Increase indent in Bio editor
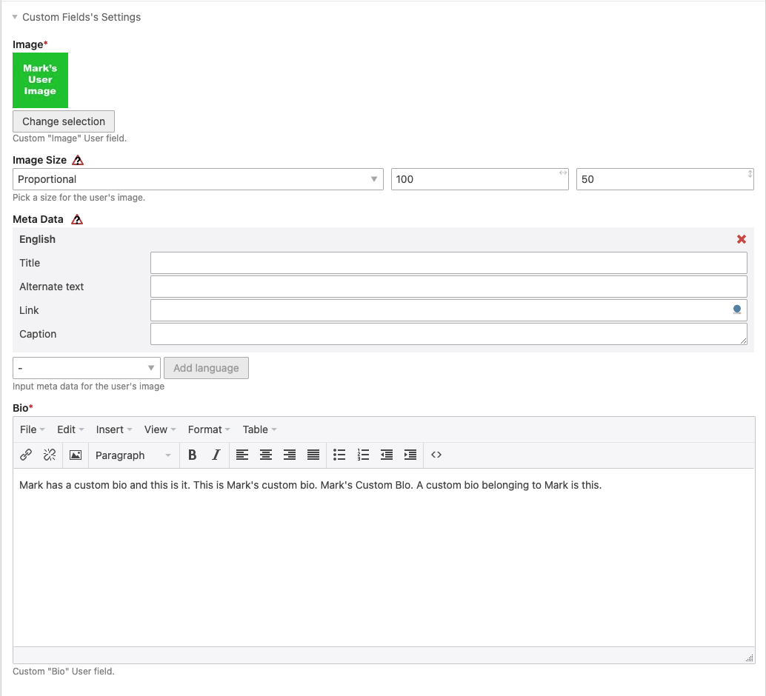Viewport: 766px width, 696px height. (x=410, y=455)
